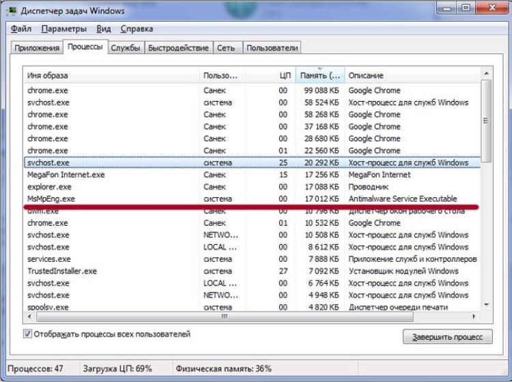This screenshot has width=512, height=382.
Task: Click CPU value 27 for TrustedInstaller.exe
Action: (283, 271)
